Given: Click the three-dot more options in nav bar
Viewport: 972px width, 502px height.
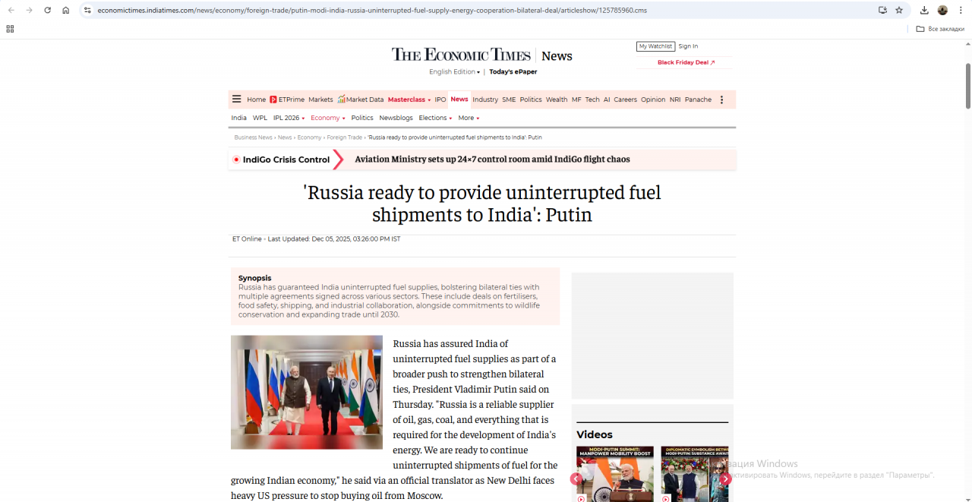Looking at the screenshot, I should pyautogui.click(x=721, y=99).
